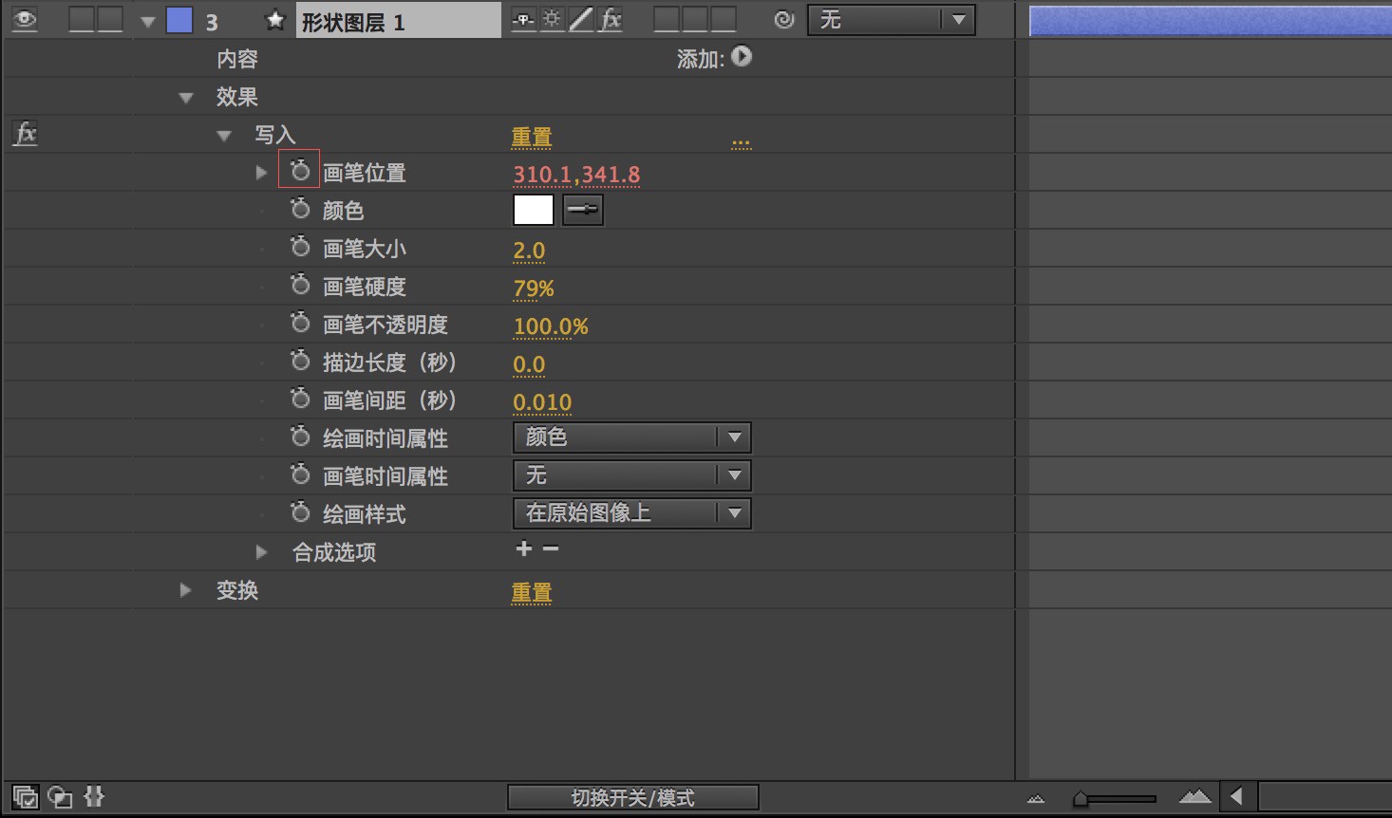Click the eyedropper next to 颜色 swatch
The width and height of the screenshot is (1392, 818).
point(583,210)
